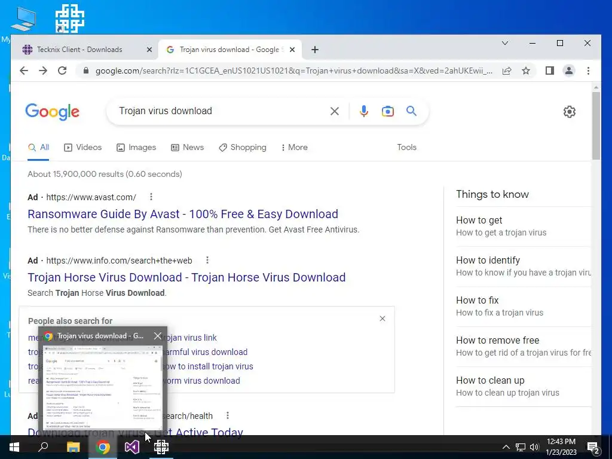Go back to the previous page in Chrome
This screenshot has width=612, height=459.
pos(24,71)
